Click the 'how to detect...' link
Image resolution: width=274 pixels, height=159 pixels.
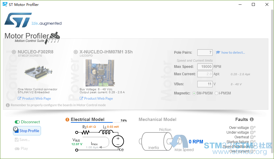pos(233,53)
